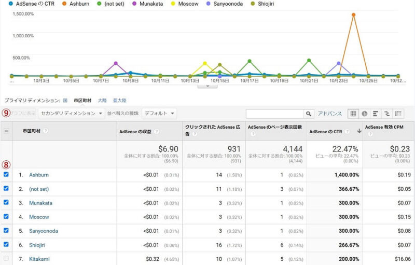The width and height of the screenshot is (415, 265).
Task: Click the $0.32 revenue value for Kitakami
Action: (x=153, y=259)
